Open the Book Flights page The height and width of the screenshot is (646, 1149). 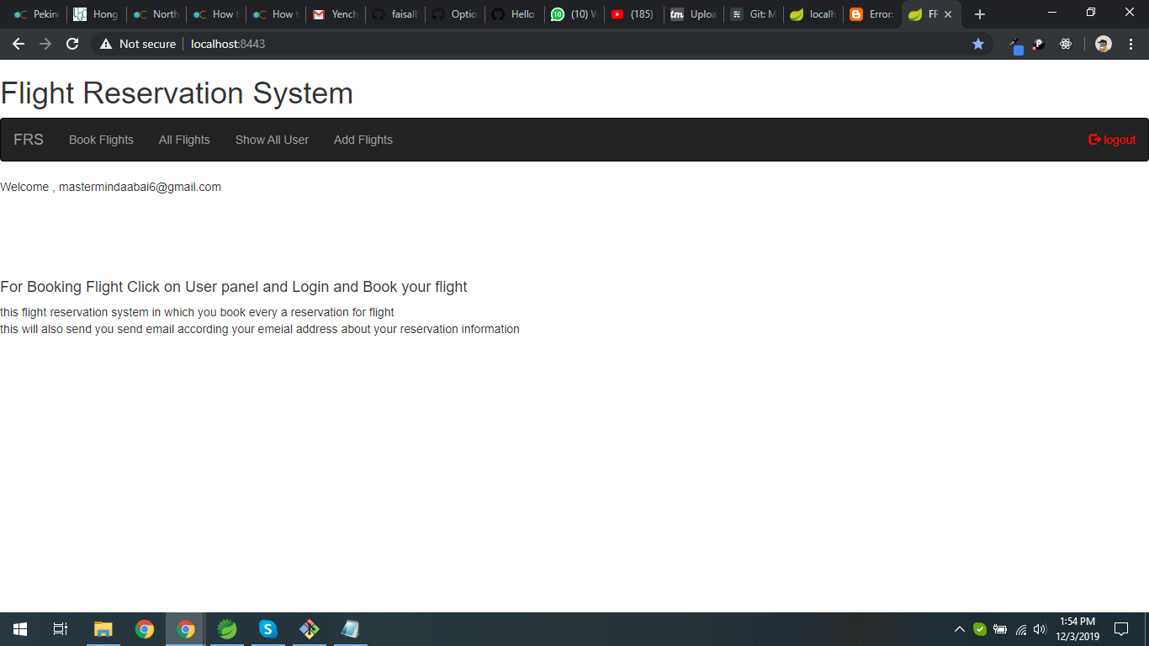click(101, 140)
